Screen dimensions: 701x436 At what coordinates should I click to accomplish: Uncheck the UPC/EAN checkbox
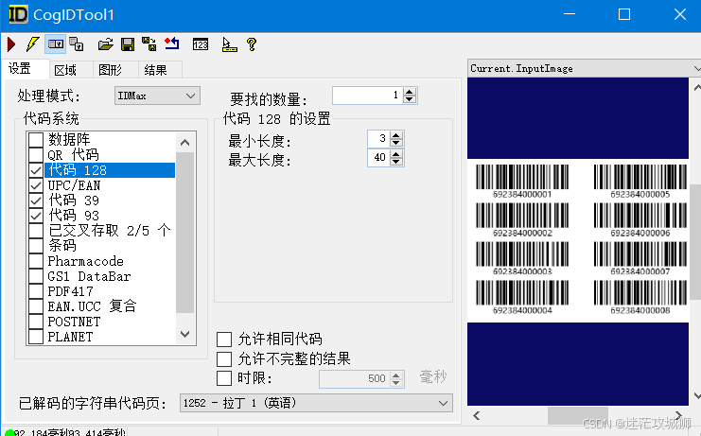[36, 185]
